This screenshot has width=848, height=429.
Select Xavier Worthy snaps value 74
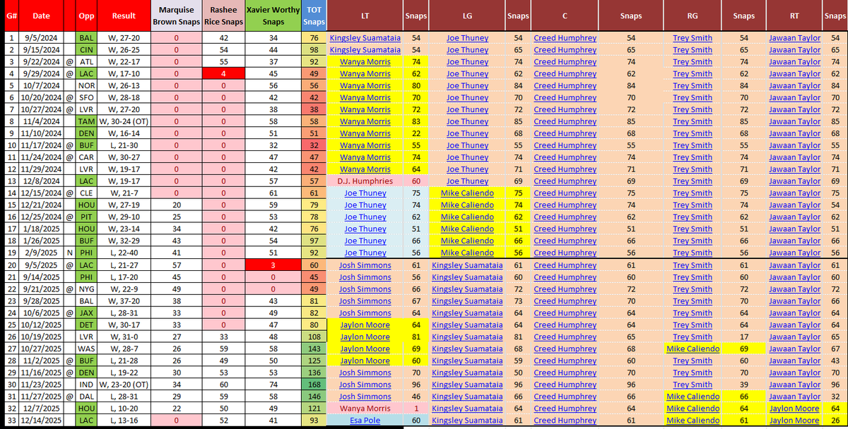click(272, 385)
